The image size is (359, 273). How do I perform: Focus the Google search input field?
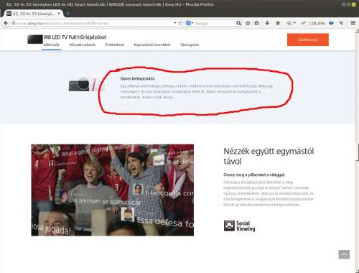coord(215,23)
